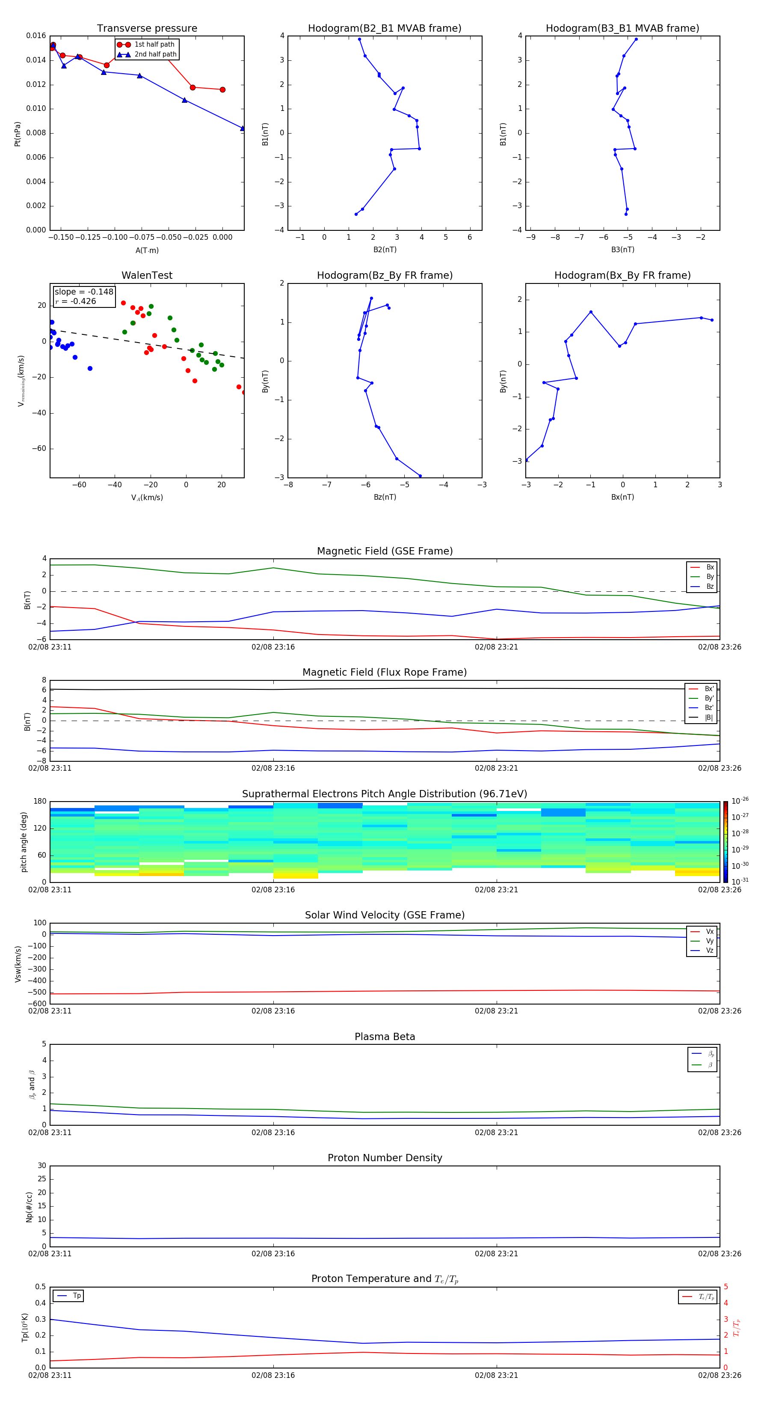Viewport: 770px width, 1413px height.
Task: Click the 'Pt(nPa)' y-axis label
Action: [x=18, y=134]
